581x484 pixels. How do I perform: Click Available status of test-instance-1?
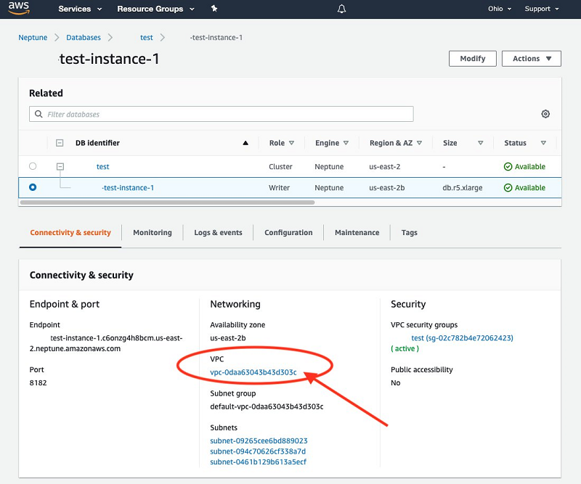pyautogui.click(x=524, y=188)
